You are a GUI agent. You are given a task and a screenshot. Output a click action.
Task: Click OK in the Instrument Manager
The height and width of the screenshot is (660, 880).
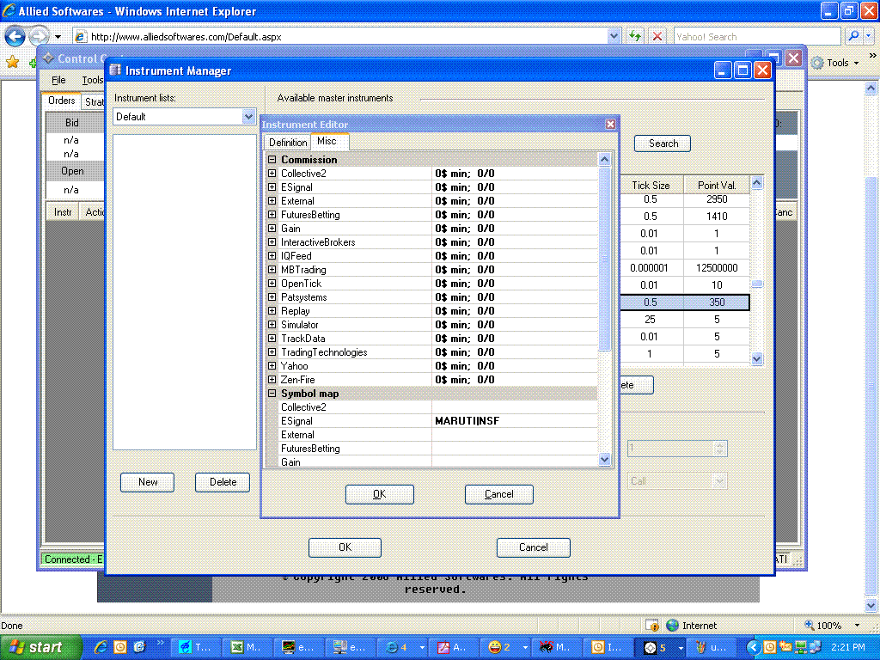(x=345, y=547)
